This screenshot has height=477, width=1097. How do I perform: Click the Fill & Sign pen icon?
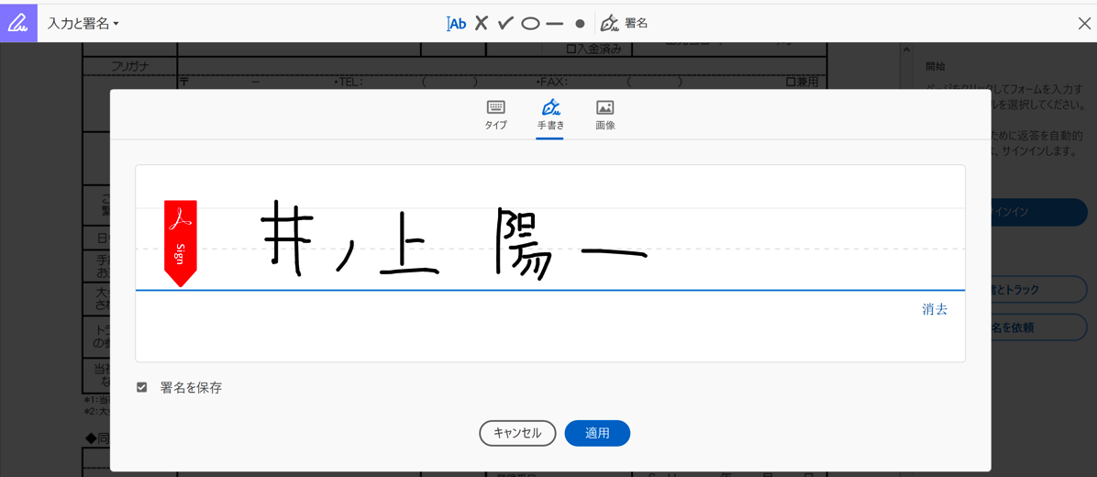click(18, 23)
